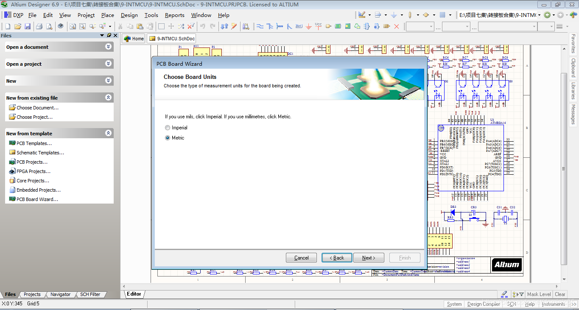This screenshot has width=579, height=310.
Task: Open the File menu
Action: (33, 15)
